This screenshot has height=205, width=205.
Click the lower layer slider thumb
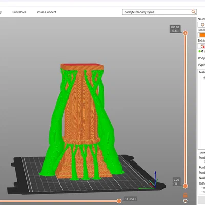click(x=186, y=186)
